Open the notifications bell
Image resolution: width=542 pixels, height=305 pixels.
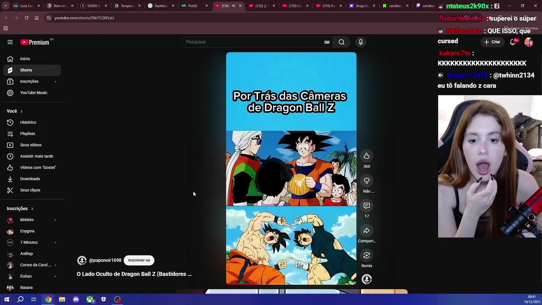point(513,42)
